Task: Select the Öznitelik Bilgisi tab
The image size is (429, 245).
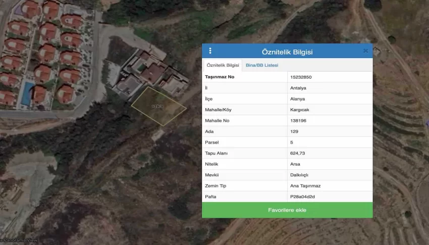Action: point(223,65)
